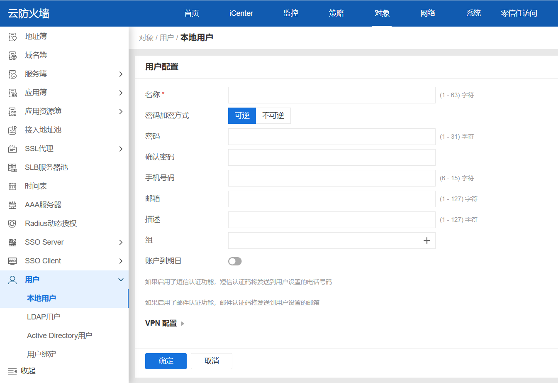The width and height of the screenshot is (558, 383).
Task: Select 不可逆 encryption option
Action: pyautogui.click(x=273, y=115)
